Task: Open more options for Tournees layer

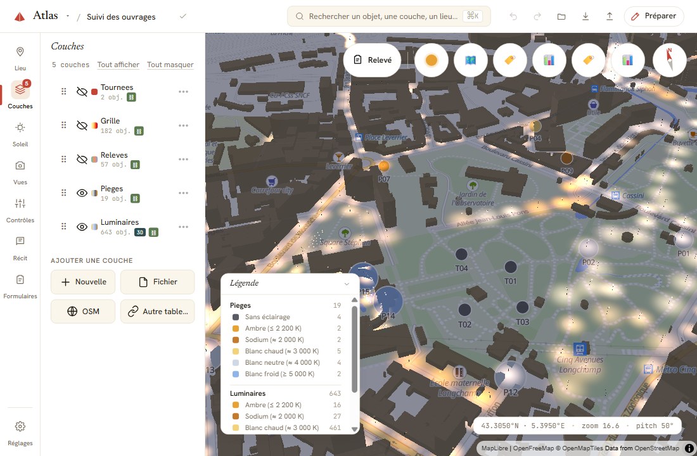Action: 183,92
